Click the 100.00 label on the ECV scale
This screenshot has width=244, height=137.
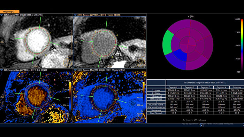(237, 19)
